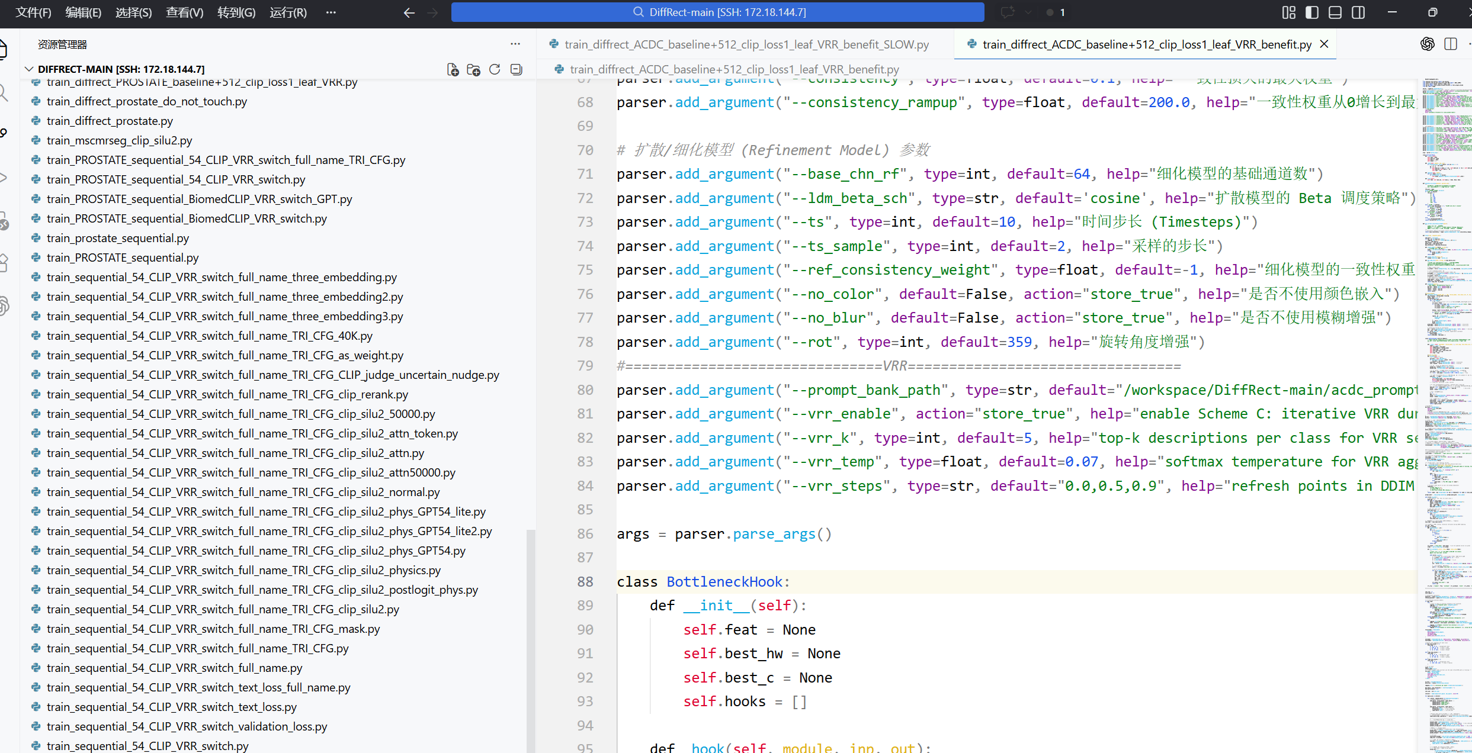Viewport: 1472px width, 753px height.
Task: Open the clip_silu2_attn_token.py file
Action: (x=252, y=433)
